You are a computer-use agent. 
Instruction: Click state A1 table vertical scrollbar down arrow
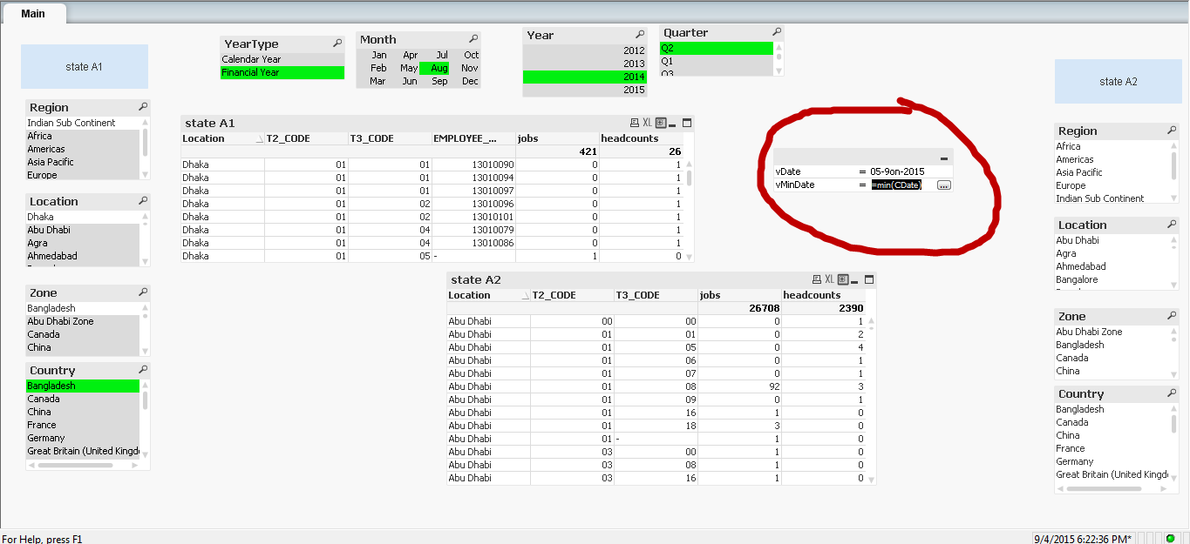tap(690, 258)
